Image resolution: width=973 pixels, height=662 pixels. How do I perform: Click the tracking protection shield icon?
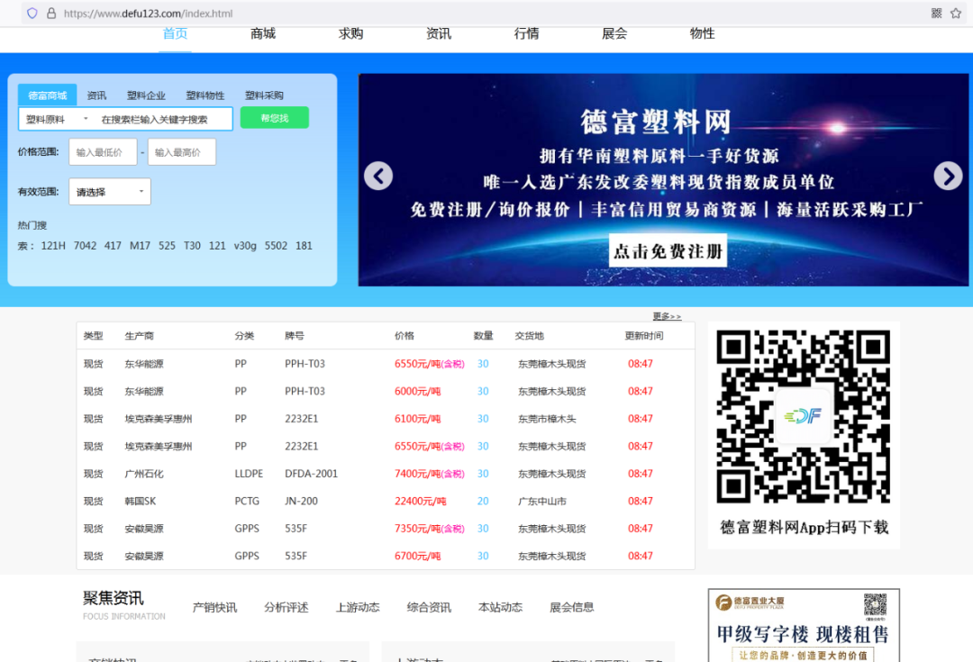click(x=32, y=14)
